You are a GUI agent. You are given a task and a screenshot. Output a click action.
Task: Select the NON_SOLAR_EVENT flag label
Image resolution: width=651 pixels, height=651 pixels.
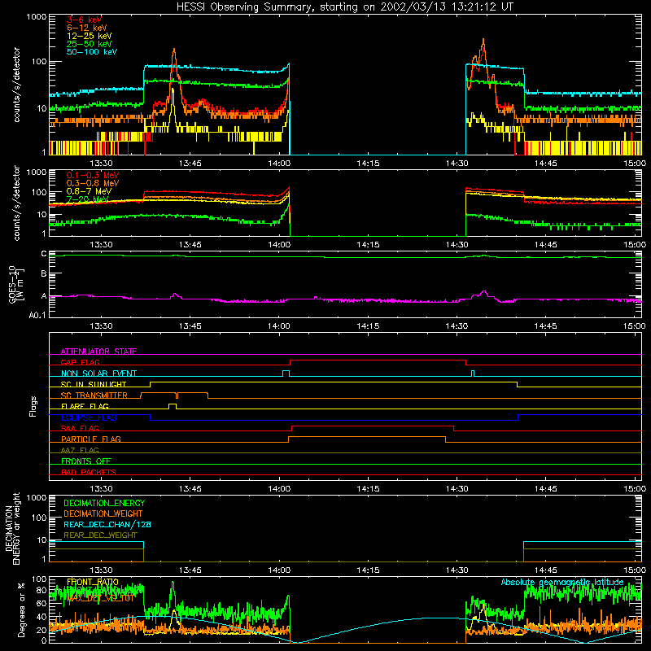(98, 374)
